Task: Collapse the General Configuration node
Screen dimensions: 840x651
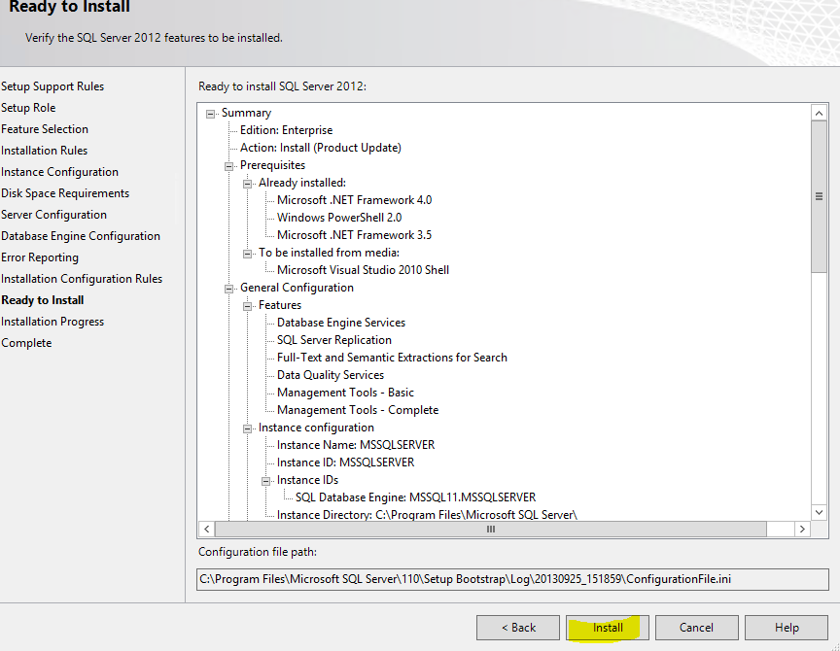Action: (x=228, y=289)
